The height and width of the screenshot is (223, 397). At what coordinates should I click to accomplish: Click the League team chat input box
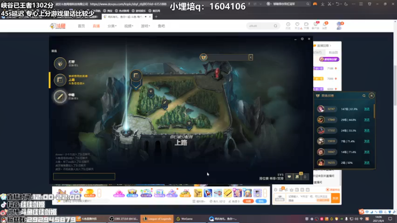(x=84, y=176)
